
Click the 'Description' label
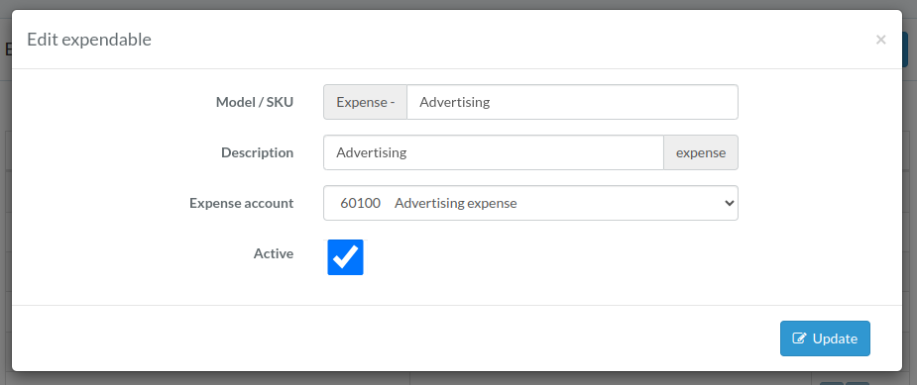point(258,152)
